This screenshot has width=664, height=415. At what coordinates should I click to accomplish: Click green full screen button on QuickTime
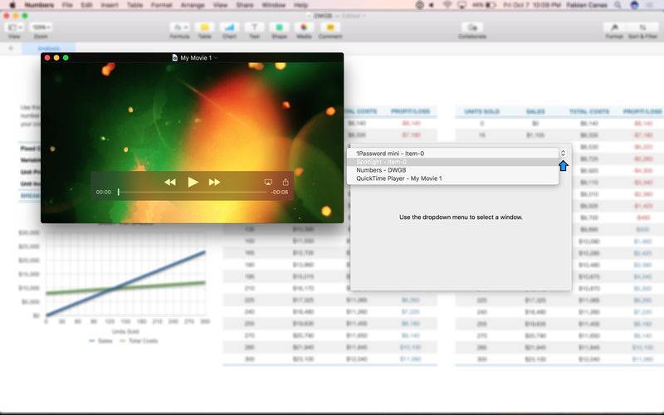click(66, 57)
